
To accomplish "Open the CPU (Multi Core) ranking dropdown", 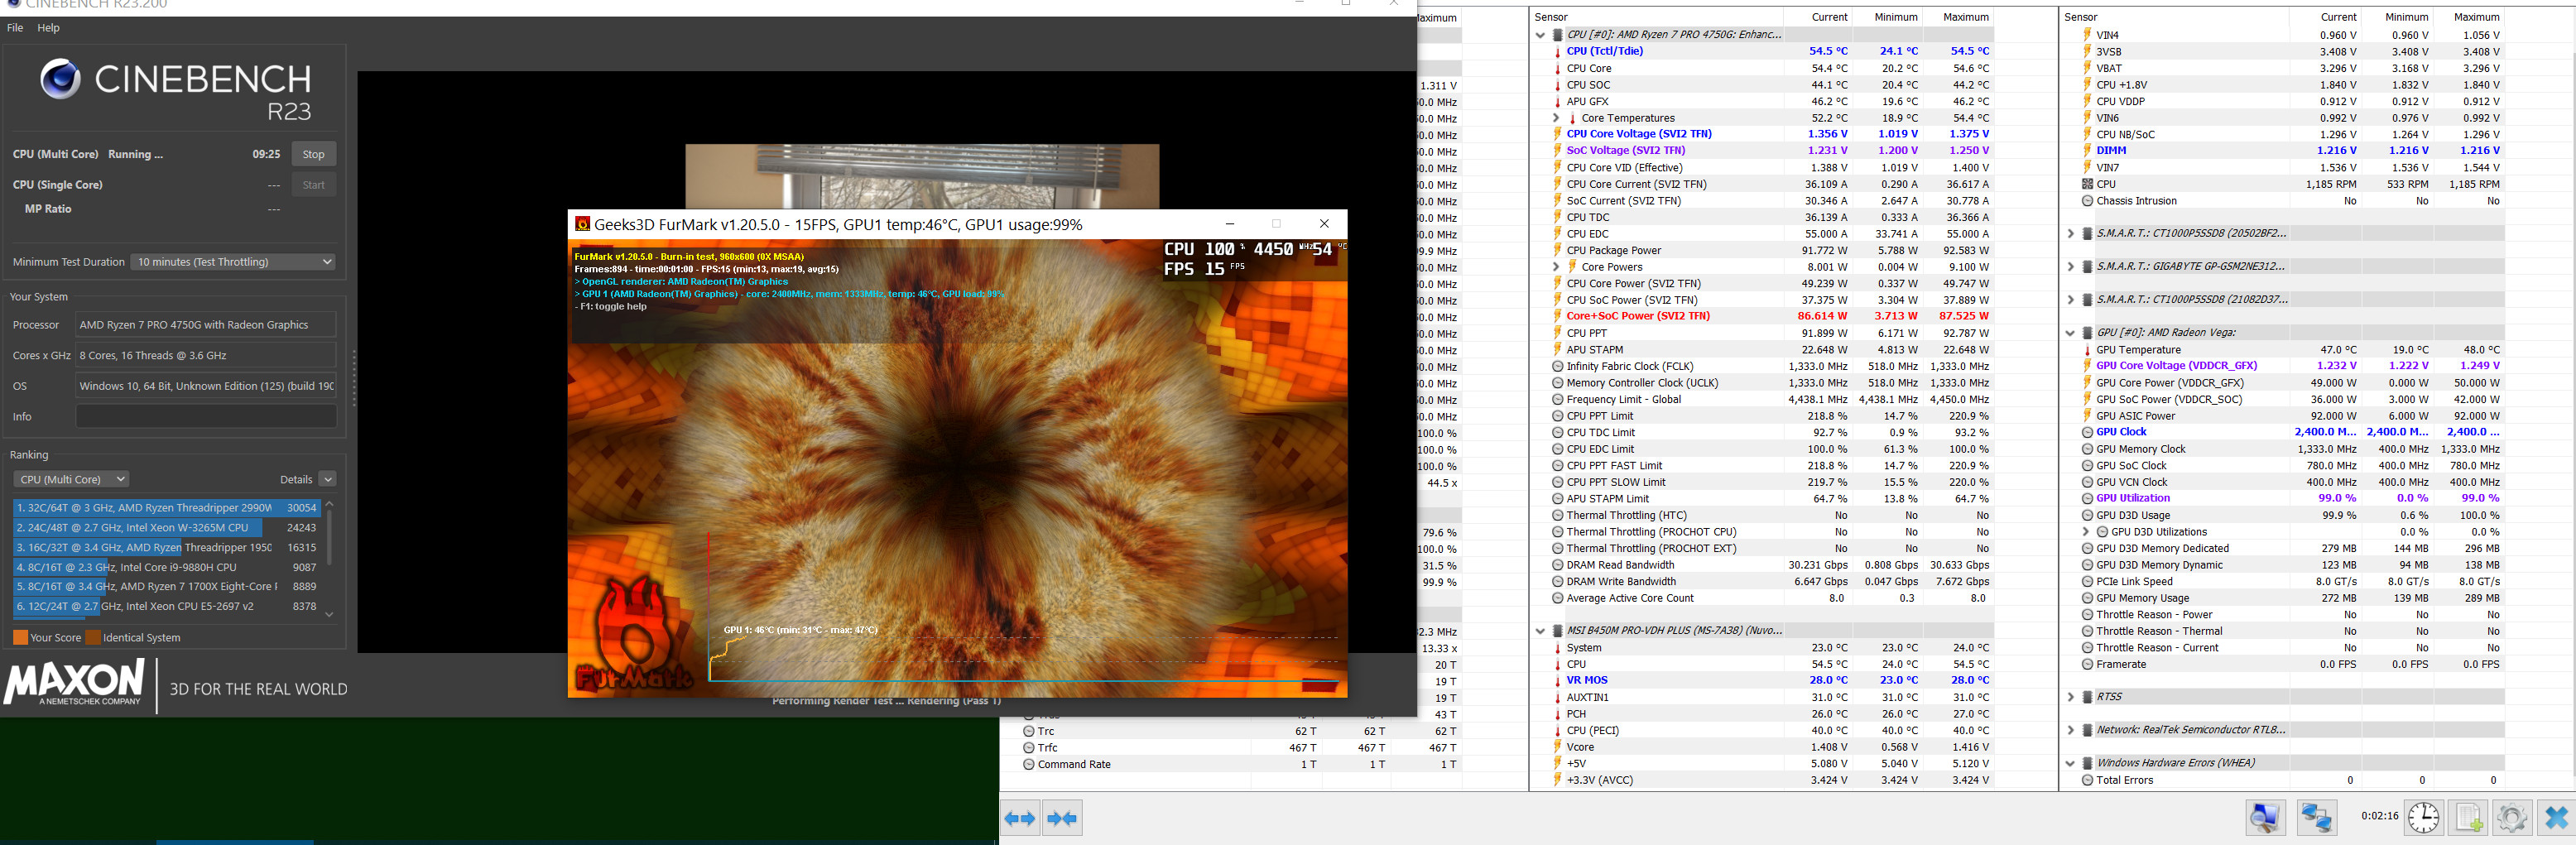I will (72, 479).
